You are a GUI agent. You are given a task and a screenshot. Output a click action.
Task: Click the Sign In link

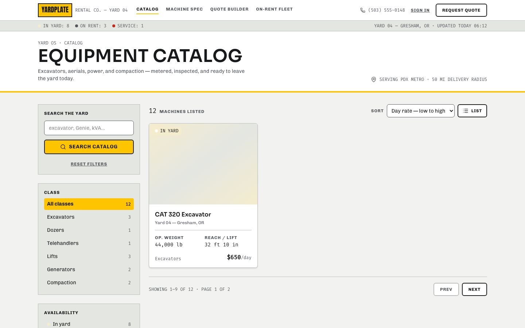click(420, 10)
